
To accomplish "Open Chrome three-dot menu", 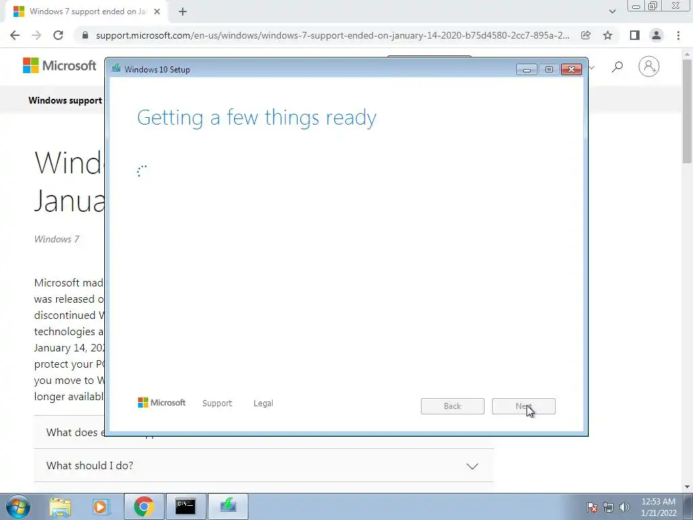I will (x=678, y=35).
